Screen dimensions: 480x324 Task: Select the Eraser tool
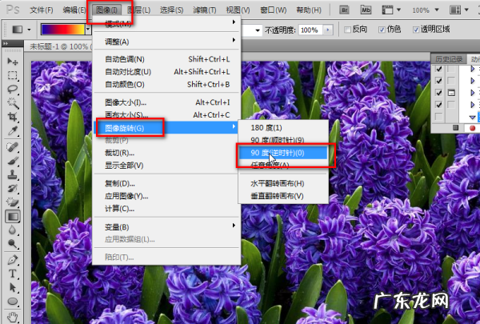pos(13,202)
